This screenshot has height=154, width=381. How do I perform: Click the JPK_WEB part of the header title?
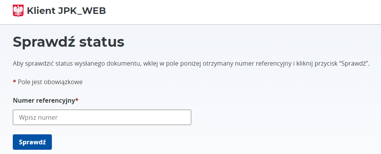tap(82, 11)
